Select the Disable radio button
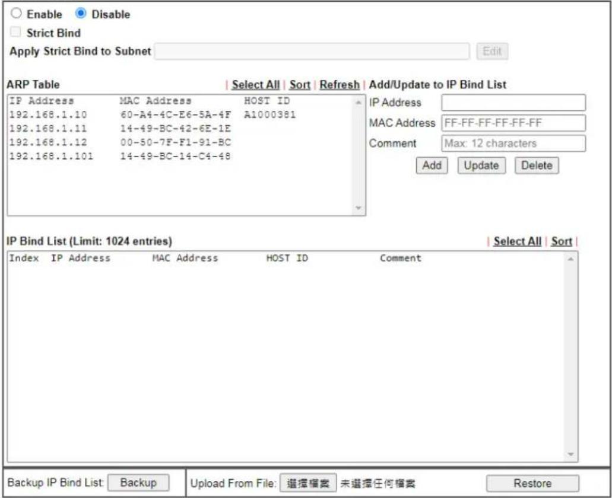 tap(81, 14)
